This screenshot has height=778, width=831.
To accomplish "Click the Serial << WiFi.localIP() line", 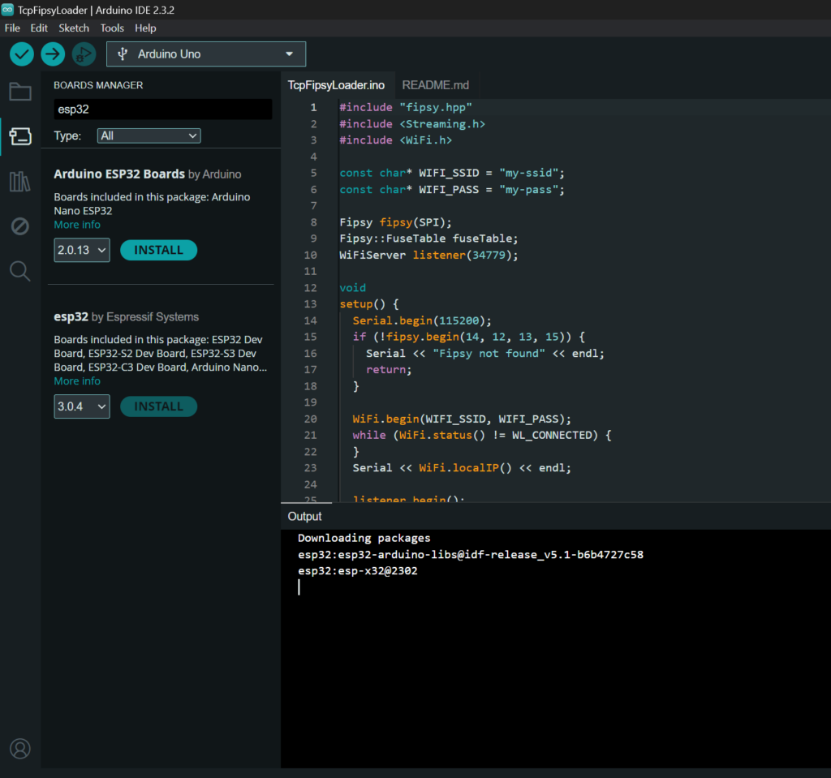I will 462,468.
